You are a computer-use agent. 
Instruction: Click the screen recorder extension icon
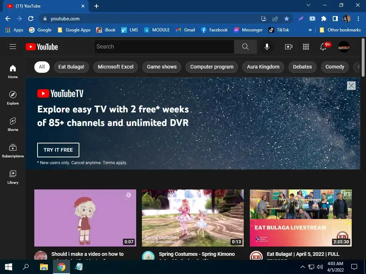[x=312, y=19]
